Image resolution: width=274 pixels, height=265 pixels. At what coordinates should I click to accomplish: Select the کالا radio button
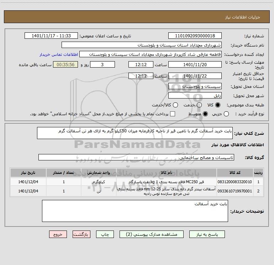tap(218, 105)
